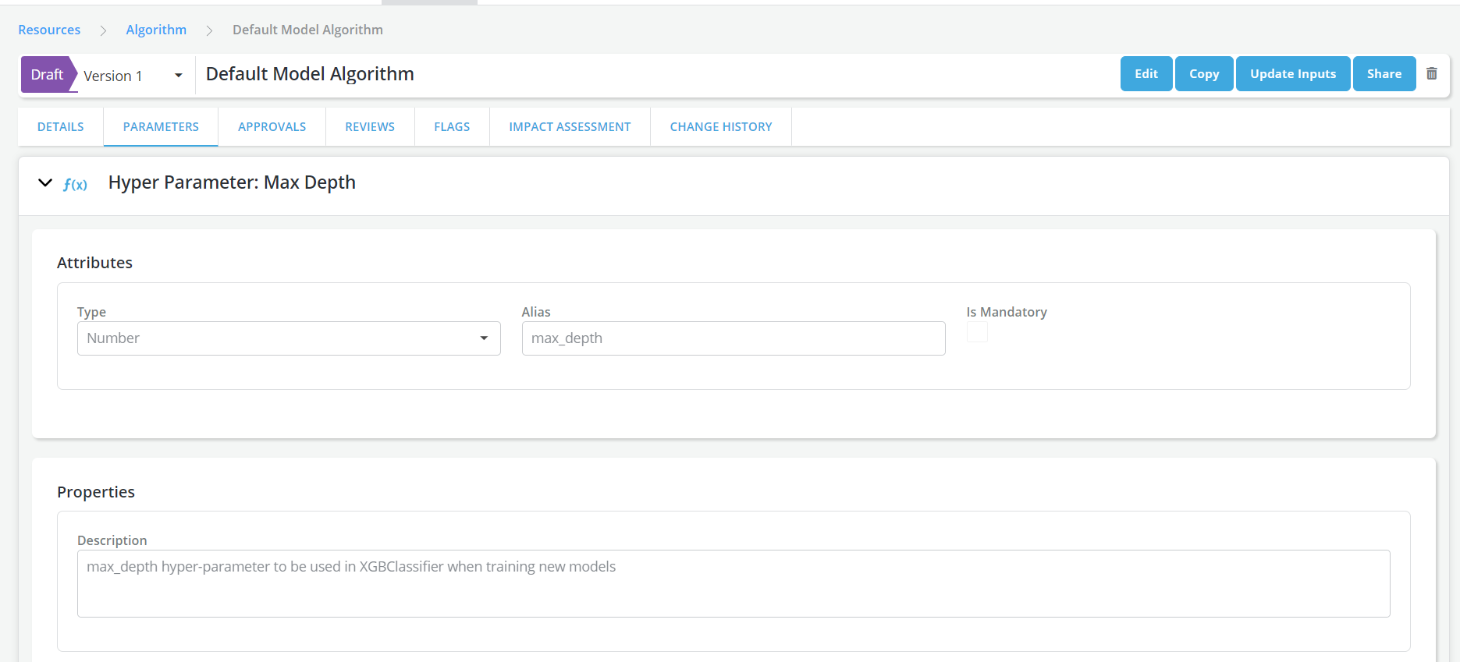Toggle the Is Mandatory checkbox
The height and width of the screenshot is (662, 1460).
977,333
